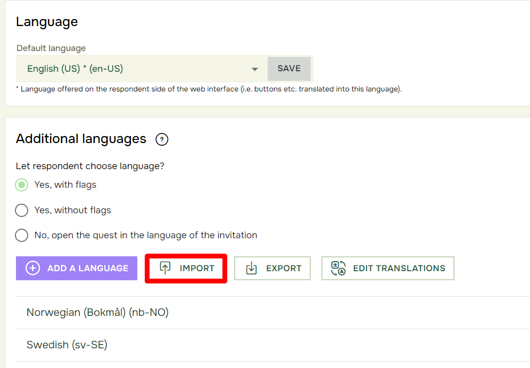Choose the "Yes, without flags" radio button
Image resolution: width=530 pixels, height=368 pixels.
click(22, 210)
